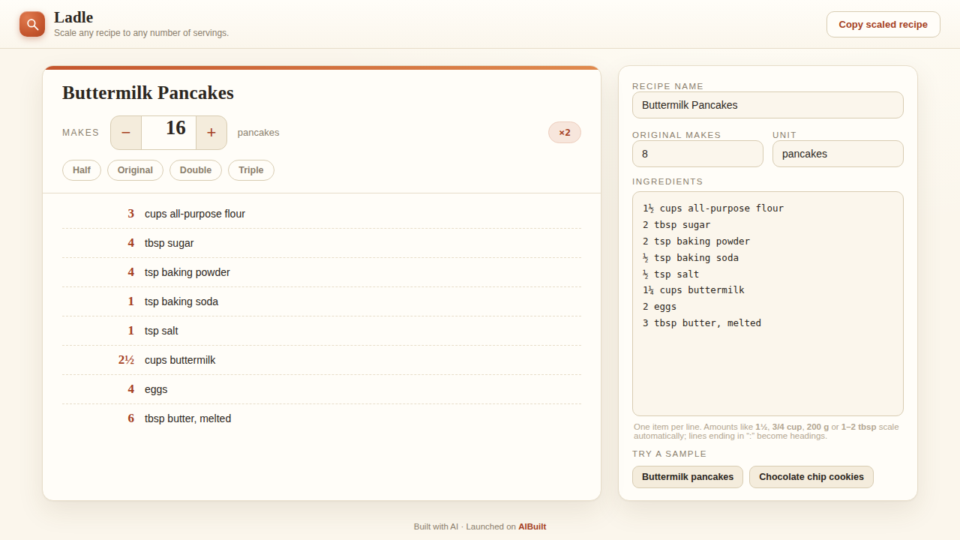Click inside the Ingredients text area
Screen dimensions: 960x540
[x=768, y=304]
